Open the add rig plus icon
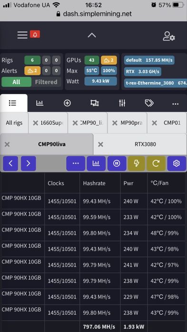 click(67, 103)
